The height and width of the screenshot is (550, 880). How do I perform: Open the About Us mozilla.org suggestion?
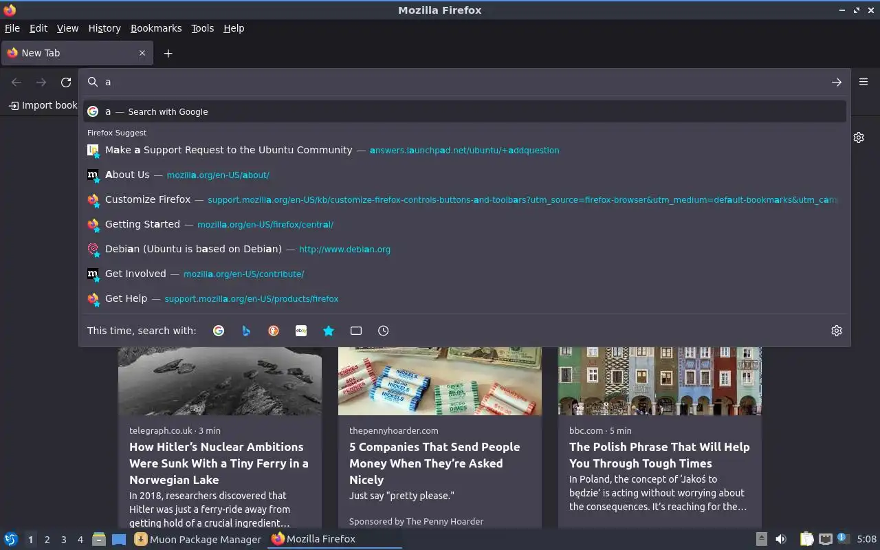pyautogui.click(x=465, y=175)
